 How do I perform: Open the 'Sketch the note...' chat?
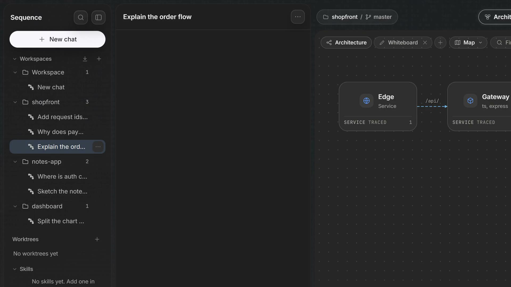point(57,191)
